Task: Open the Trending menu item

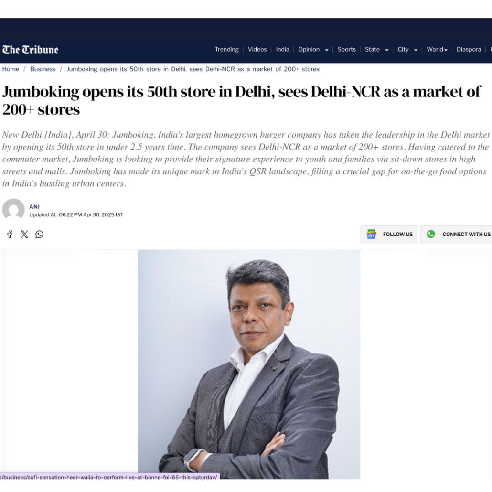Action: coord(226,50)
